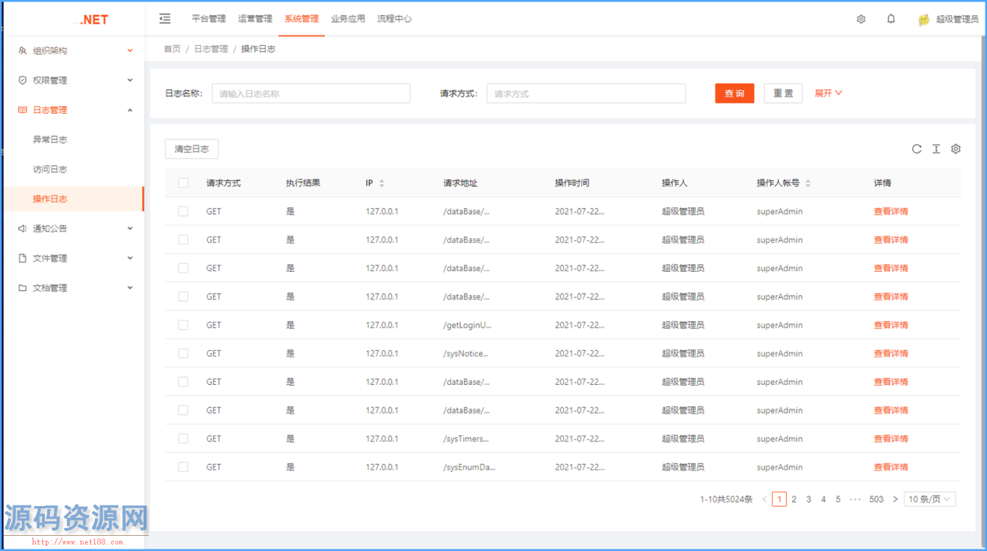Switch to 流程中心 top menu
This screenshot has height=551, width=987.
(x=395, y=19)
